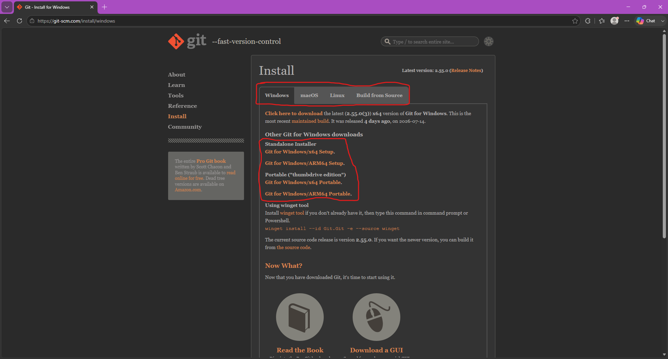Open the Pro Git book link
Viewport: 668px width, 359px height.
[x=211, y=161]
